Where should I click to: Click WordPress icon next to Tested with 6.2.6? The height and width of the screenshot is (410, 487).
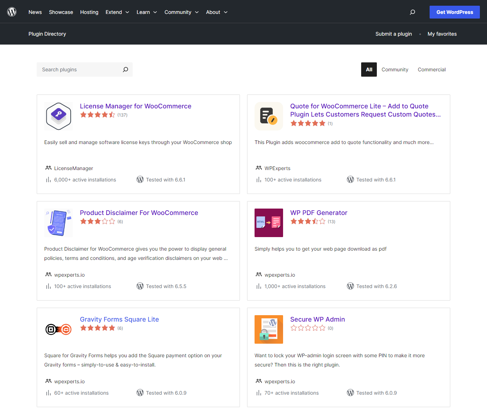pyautogui.click(x=350, y=286)
